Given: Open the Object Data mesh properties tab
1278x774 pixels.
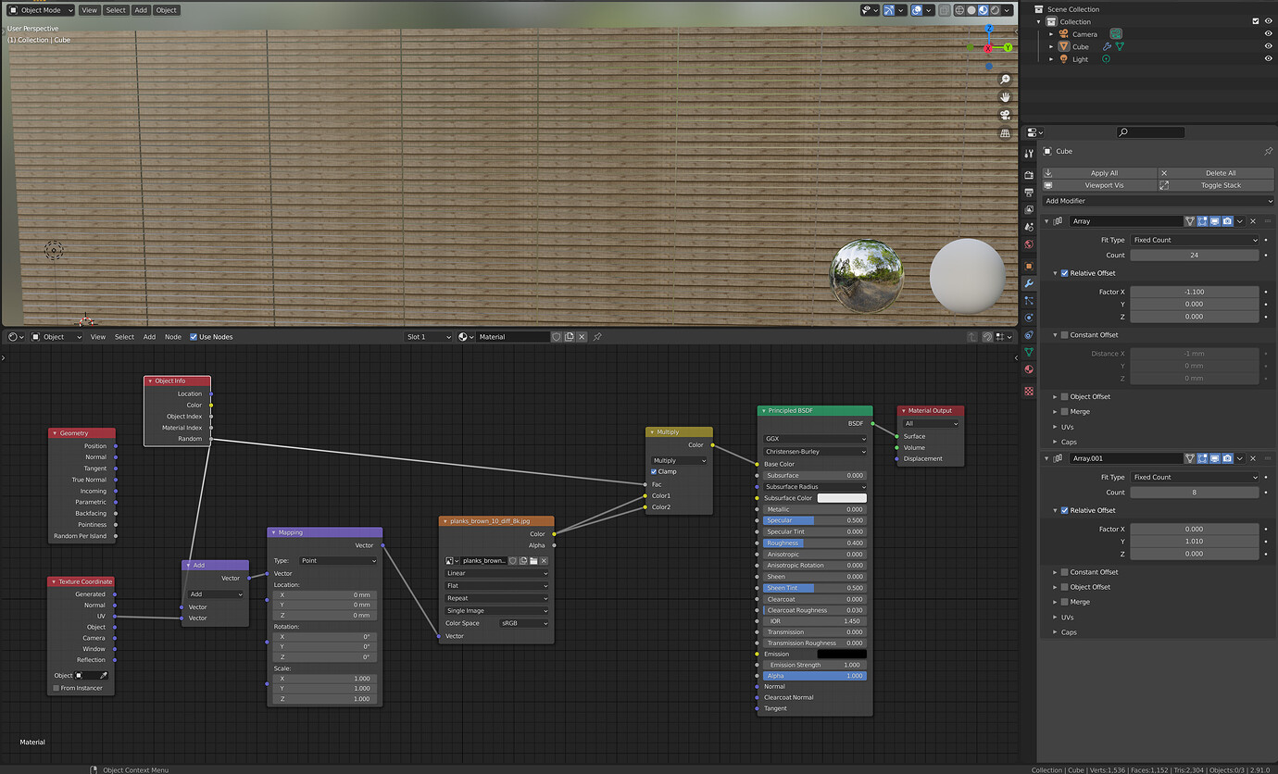Looking at the screenshot, I should 1029,352.
